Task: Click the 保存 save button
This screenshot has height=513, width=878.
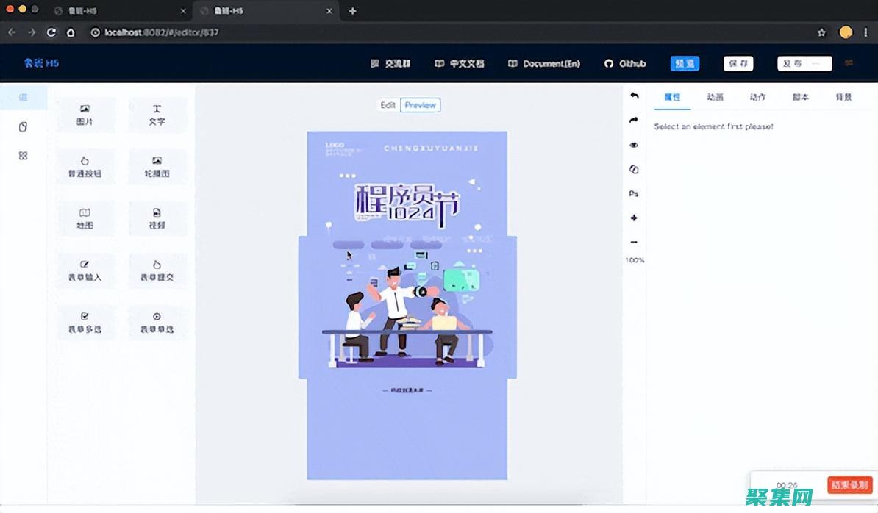Action: tap(738, 64)
